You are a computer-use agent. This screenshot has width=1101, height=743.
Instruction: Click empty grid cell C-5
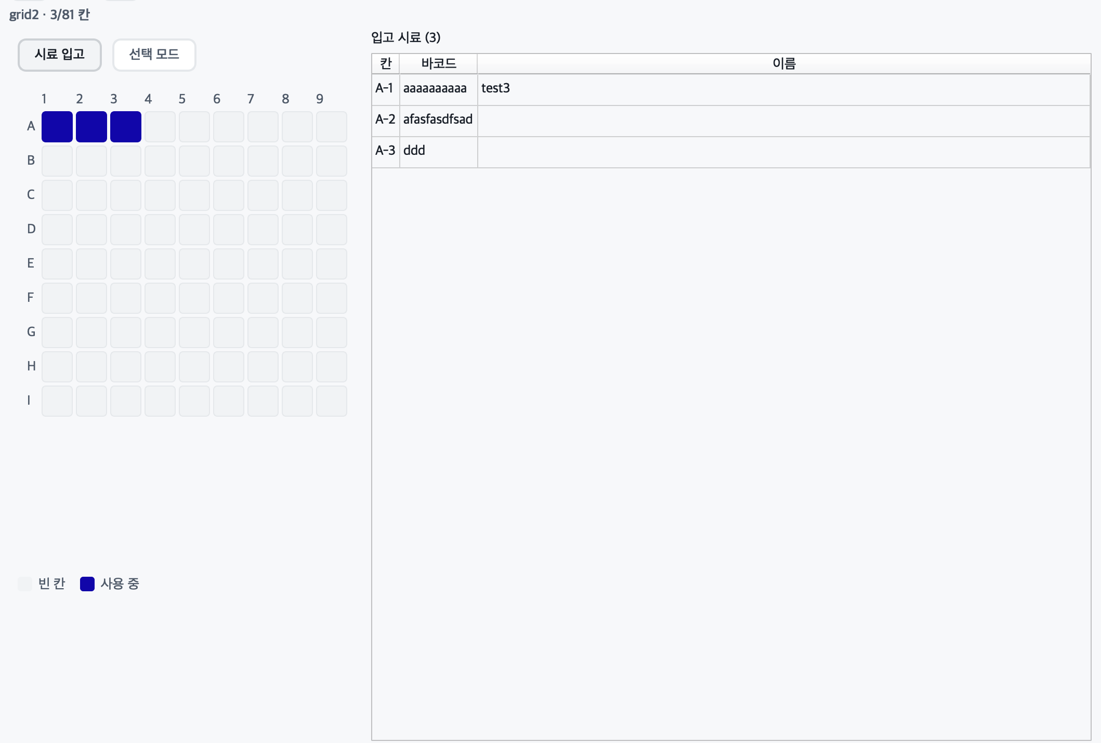(194, 195)
